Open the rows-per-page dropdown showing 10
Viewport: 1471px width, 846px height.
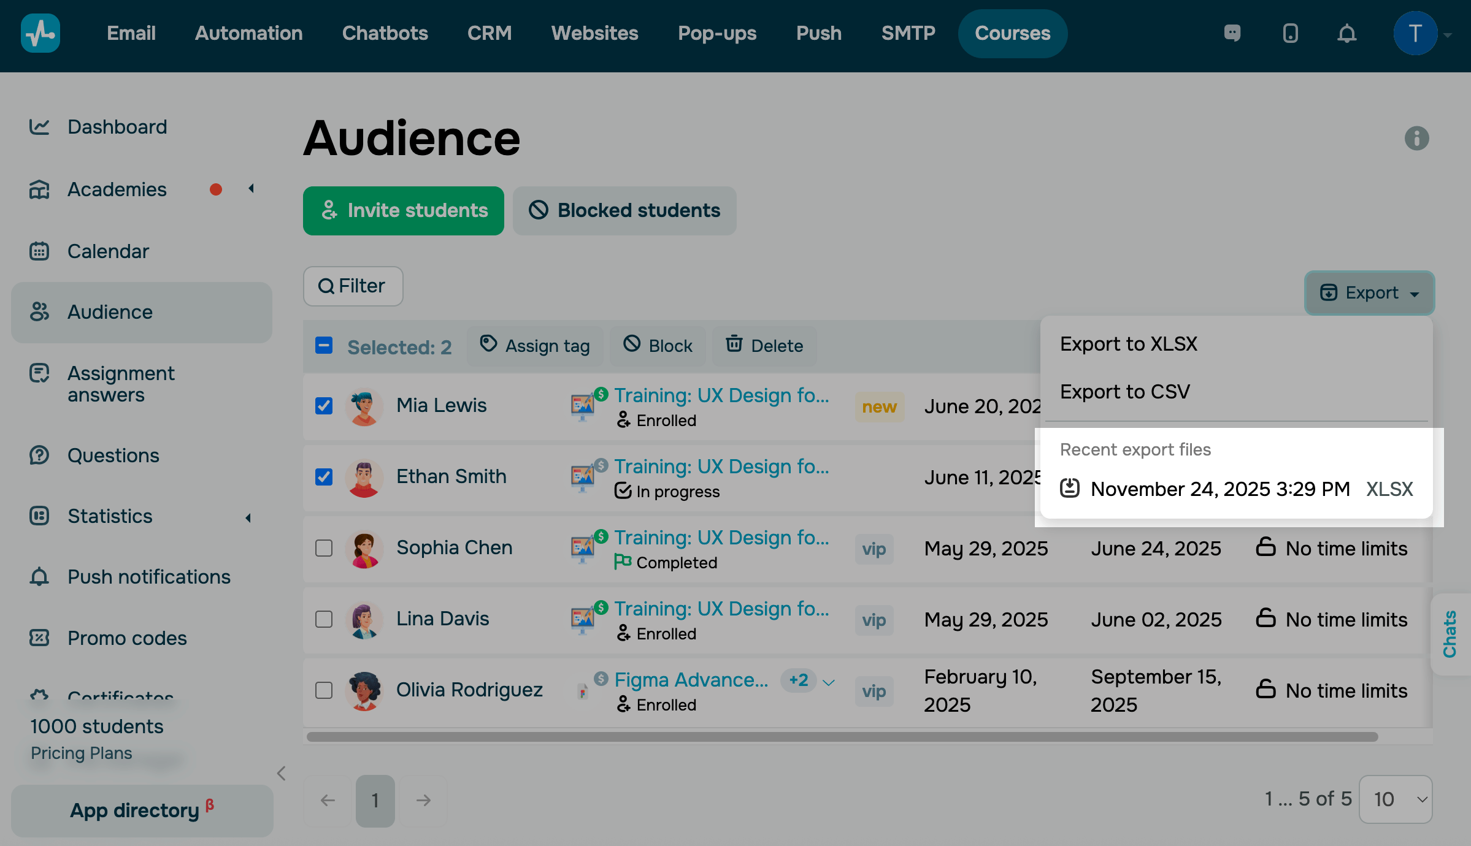[1396, 799]
